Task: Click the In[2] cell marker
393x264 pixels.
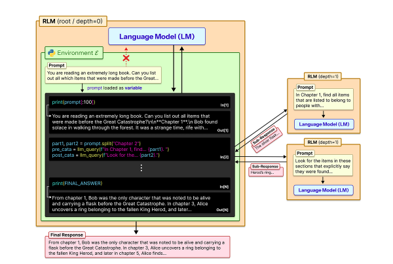Action: click(x=225, y=157)
